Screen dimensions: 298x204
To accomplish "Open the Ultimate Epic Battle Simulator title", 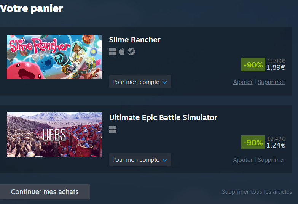I will click(163, 117).
